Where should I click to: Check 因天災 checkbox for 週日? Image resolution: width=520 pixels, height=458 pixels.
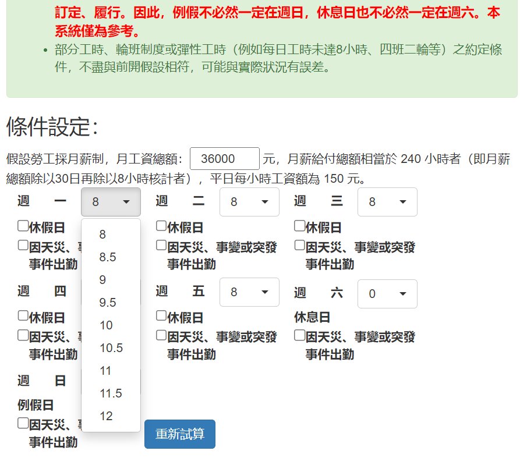23,423
